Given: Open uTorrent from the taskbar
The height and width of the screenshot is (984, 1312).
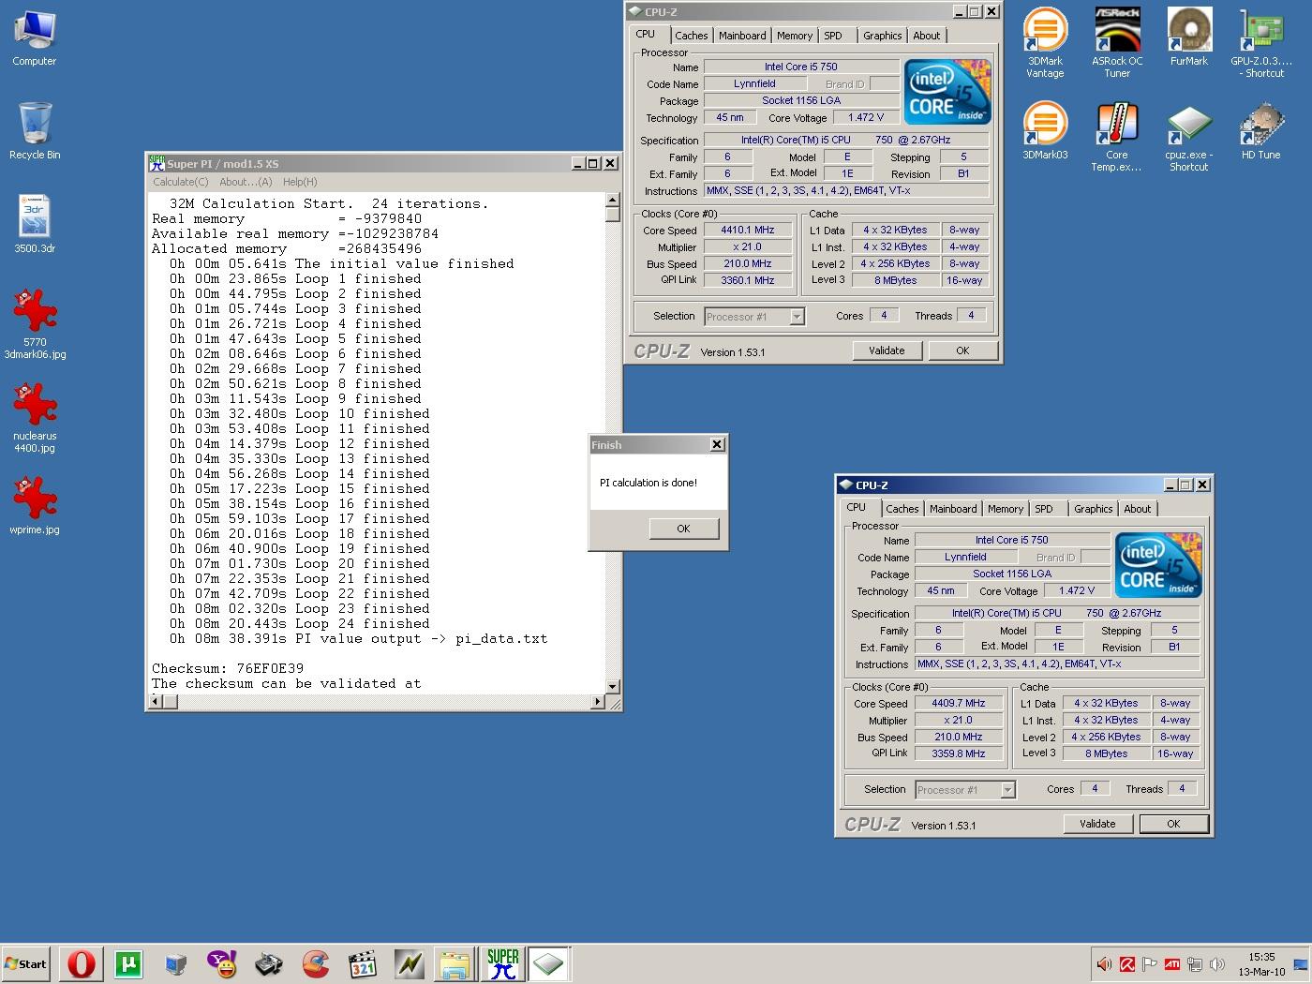Looking at the screenshot, I should (128, 963).
